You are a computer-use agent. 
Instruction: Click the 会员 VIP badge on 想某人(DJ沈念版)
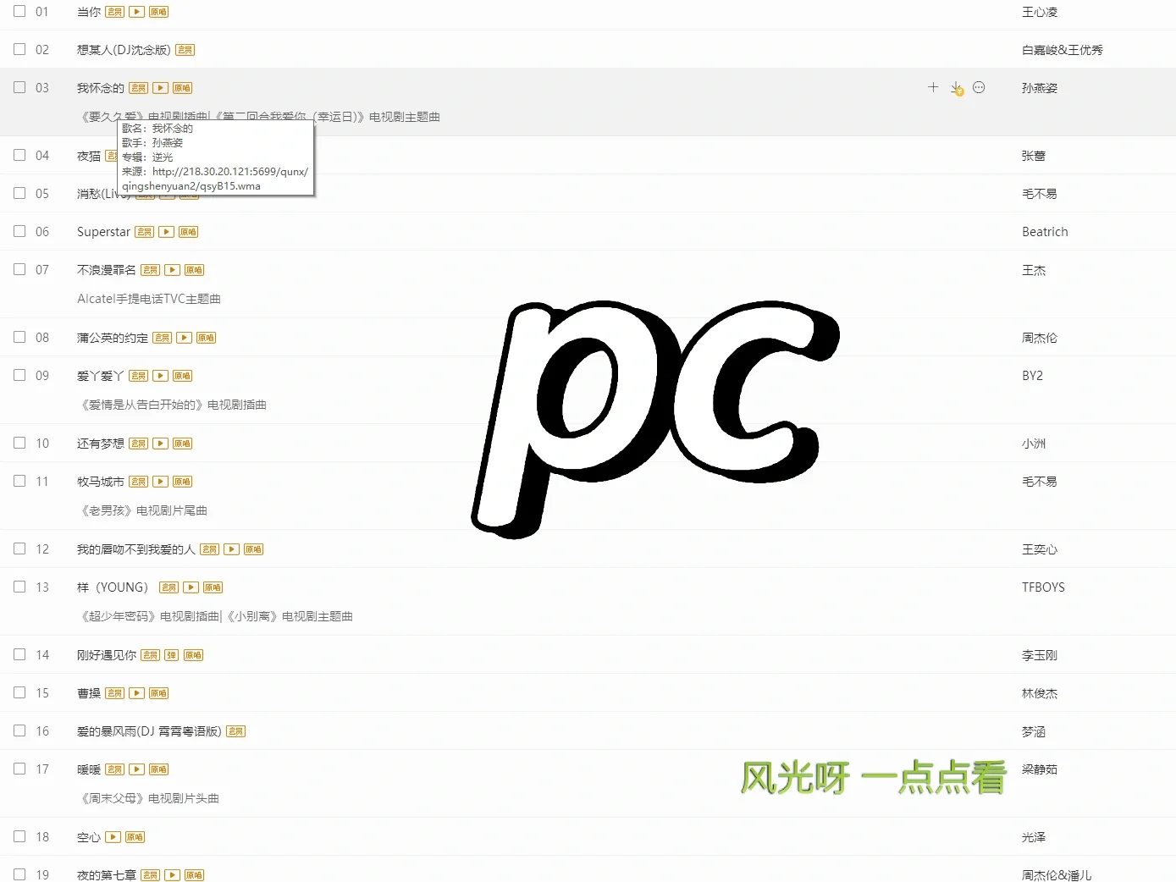(185, 50)
